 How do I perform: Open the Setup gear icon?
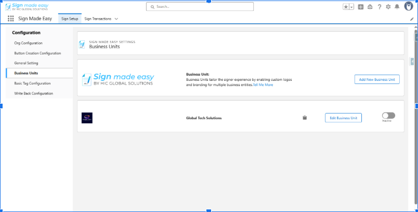coord(388,7)
